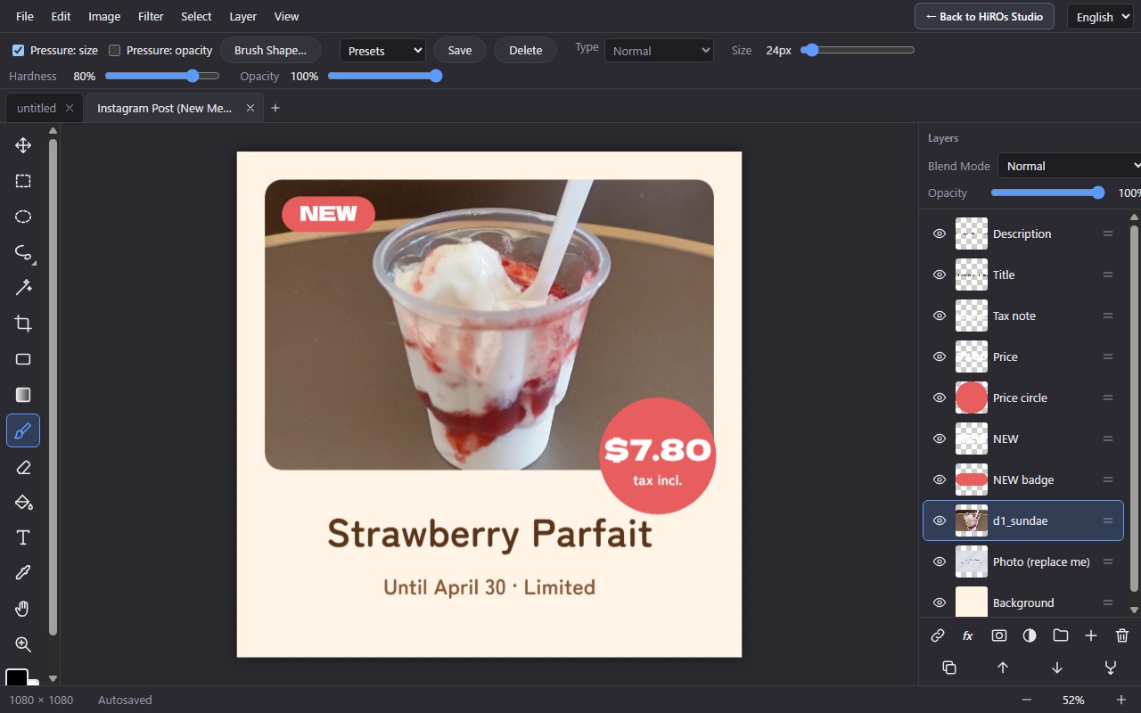This screenshot has height=713, width=1141.
Task: Hide the Price circle layer
Action: coord(939,397)
